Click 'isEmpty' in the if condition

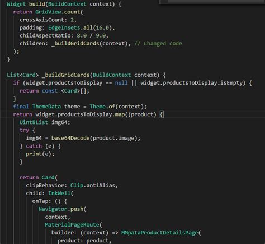(231, 83)
